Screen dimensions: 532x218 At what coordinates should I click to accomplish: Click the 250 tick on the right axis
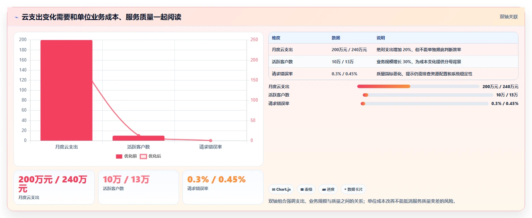coord(254,40)
